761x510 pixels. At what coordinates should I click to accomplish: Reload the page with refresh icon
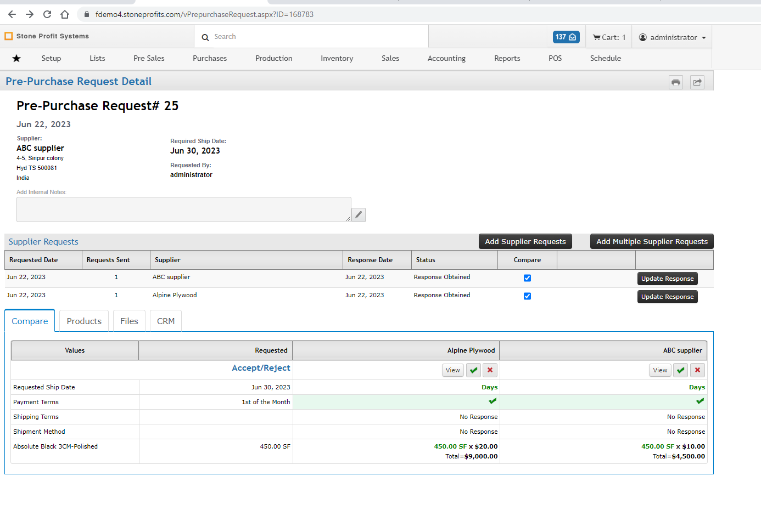(x=47, y=14)
